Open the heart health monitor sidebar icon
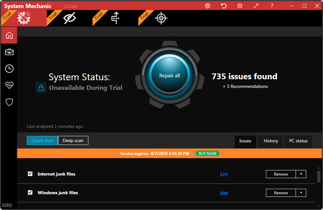This screenshot has height=210, width=323. [x=9, y=85]
